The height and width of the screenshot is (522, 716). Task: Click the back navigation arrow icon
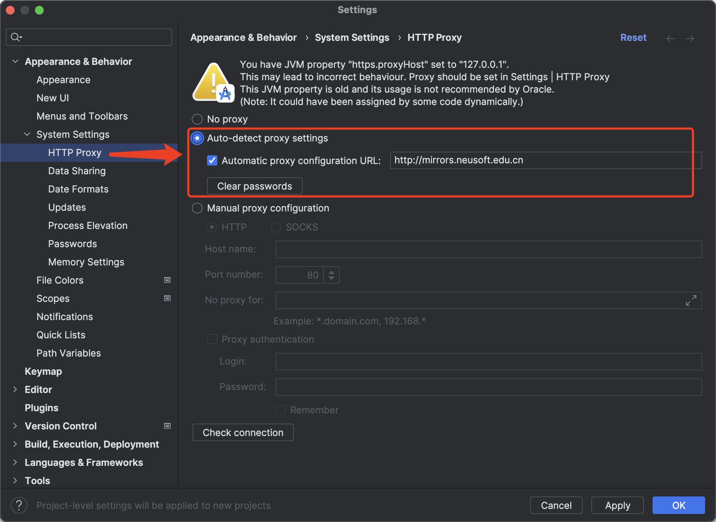(x=670, y=39)
